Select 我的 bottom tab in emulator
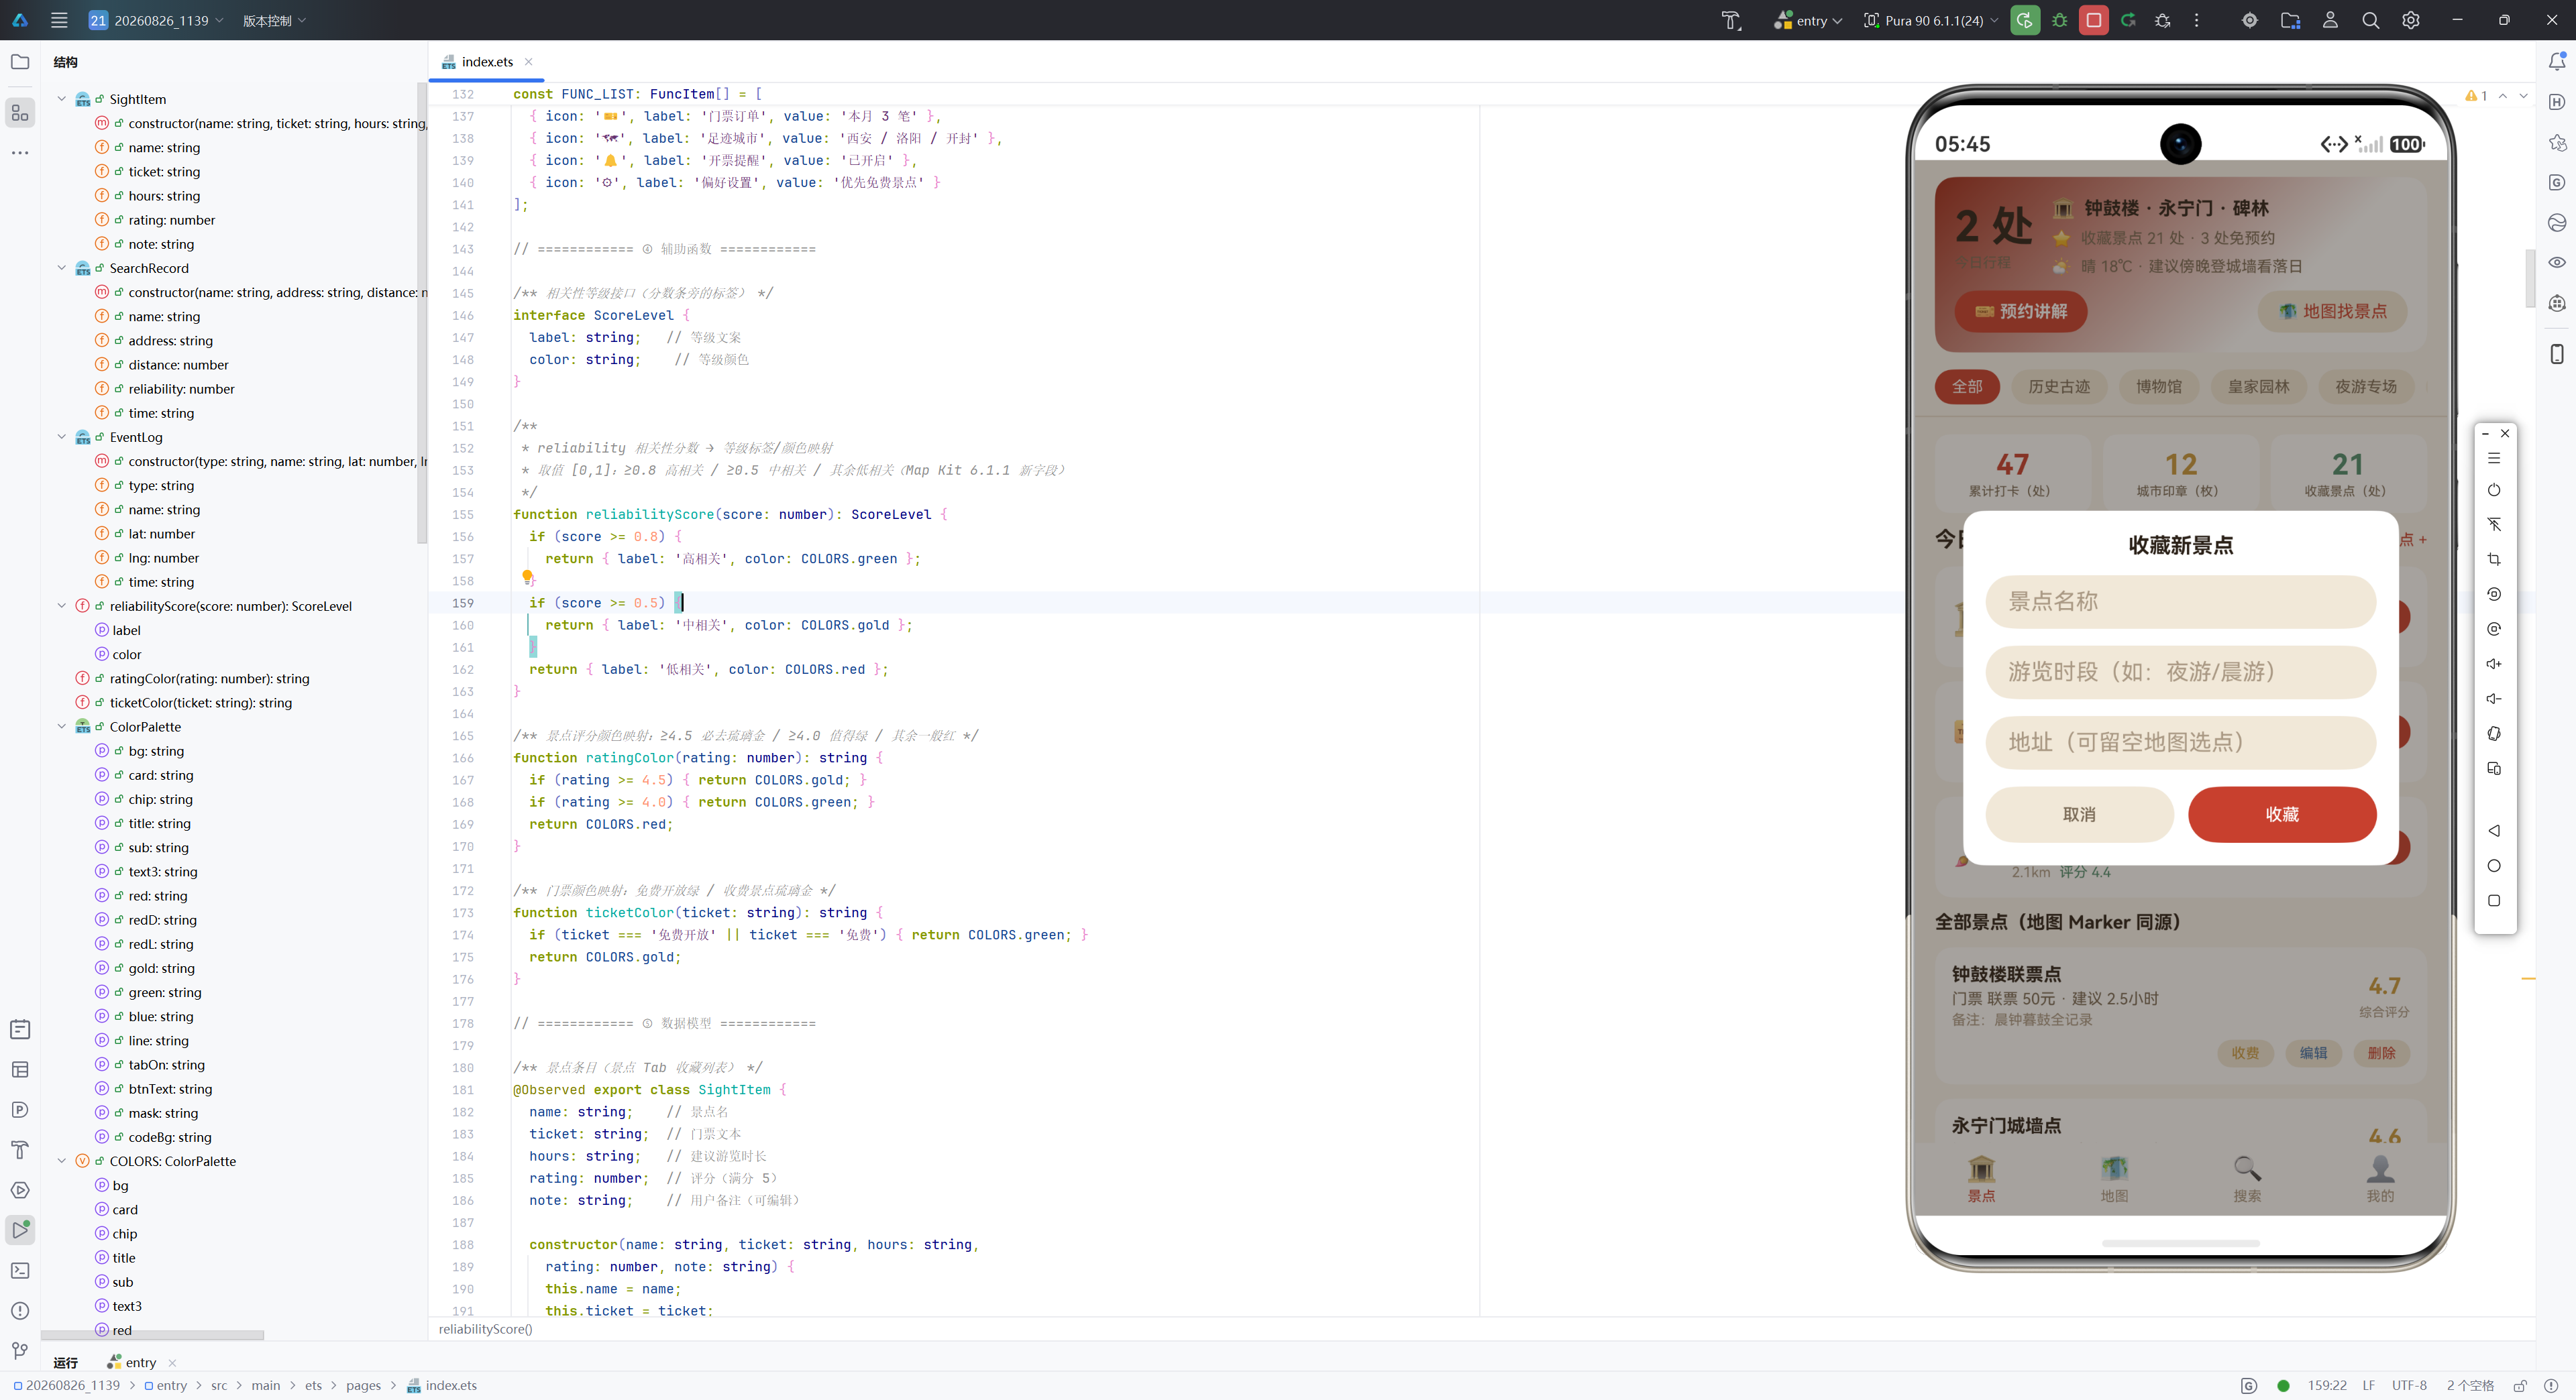2576x1400 pixels. coord(2380,1179)
